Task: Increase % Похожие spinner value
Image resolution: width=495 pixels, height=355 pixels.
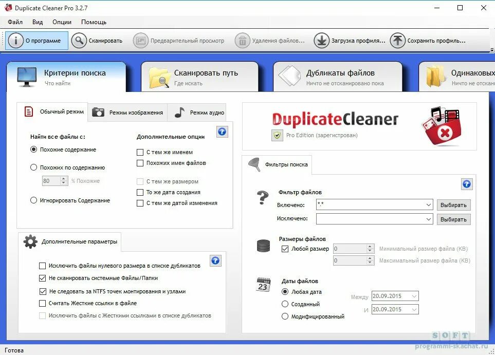Action: [x=64, y=179]
